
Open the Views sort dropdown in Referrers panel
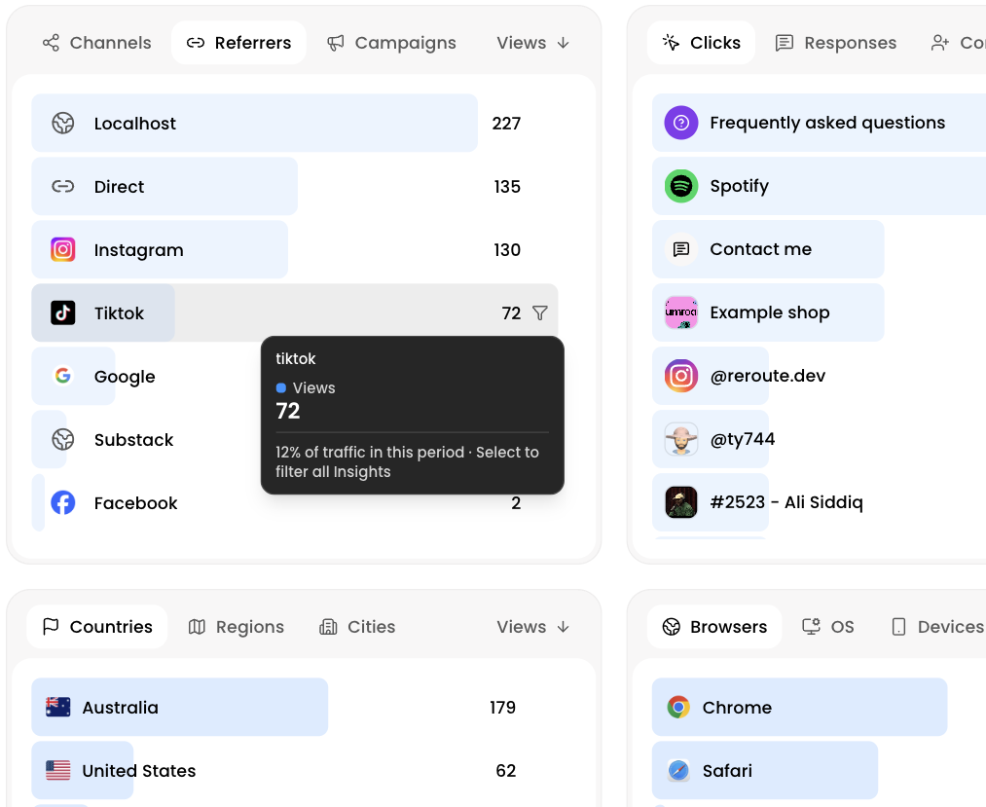[533, 43]
